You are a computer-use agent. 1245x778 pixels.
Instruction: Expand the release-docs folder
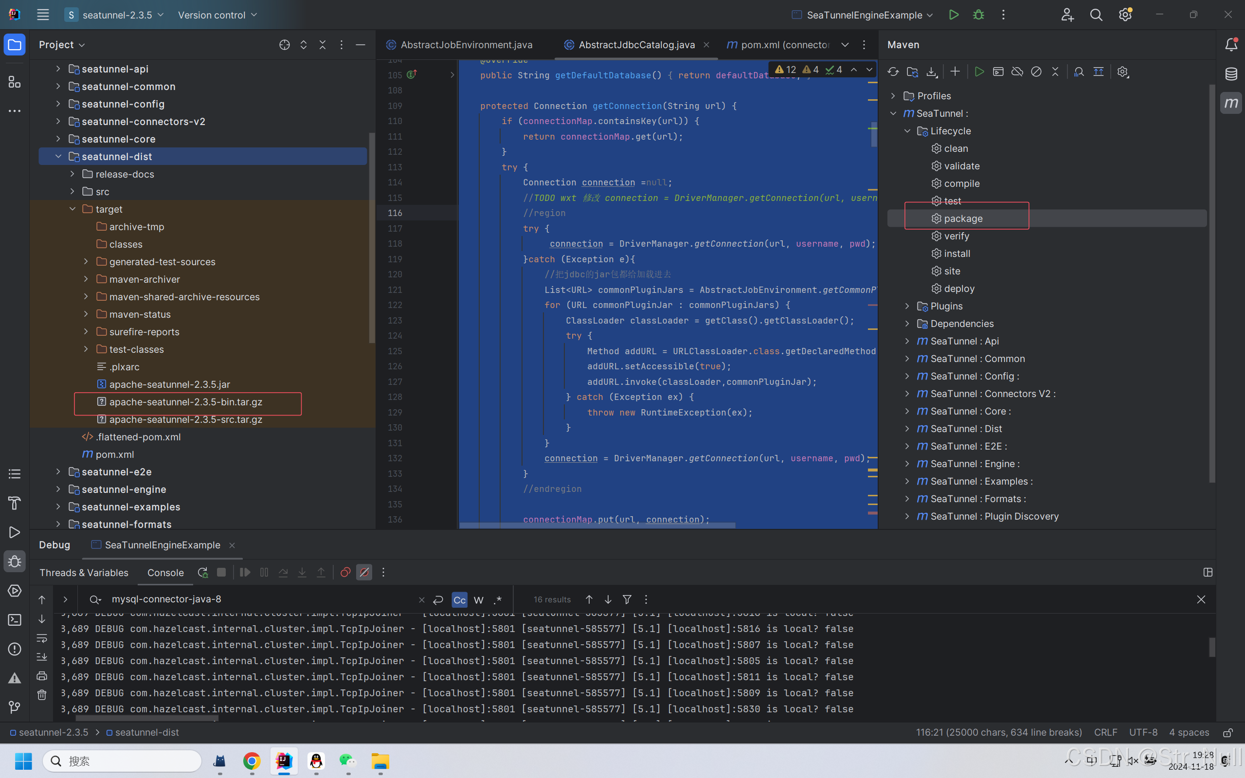click(72, 174)
